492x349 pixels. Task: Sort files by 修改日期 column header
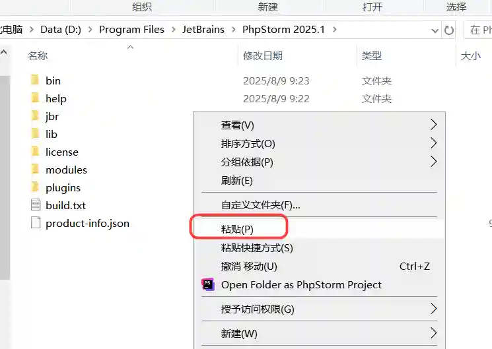pos(263,56)
